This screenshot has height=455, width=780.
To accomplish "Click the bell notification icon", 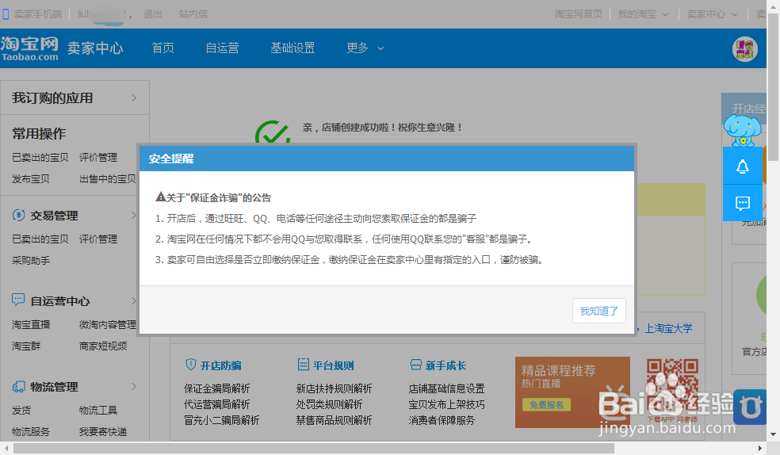I will point(742,166).
